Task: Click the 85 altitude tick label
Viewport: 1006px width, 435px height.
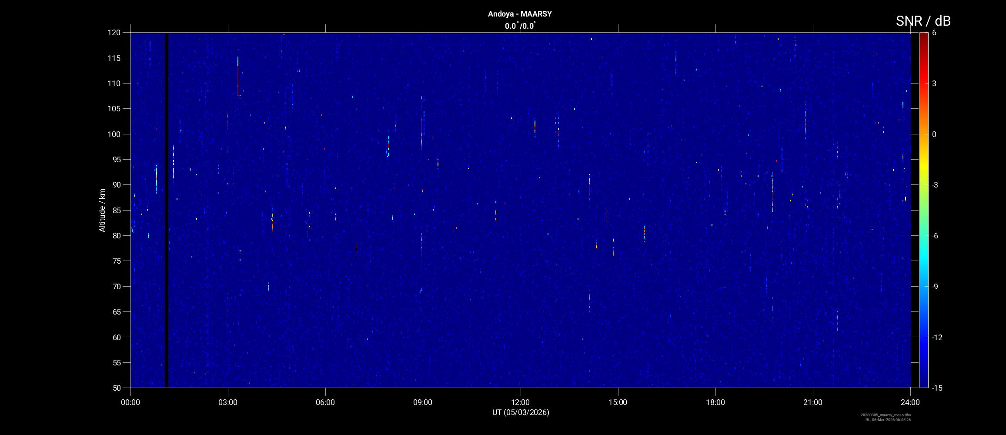Action: click(116, 210)
